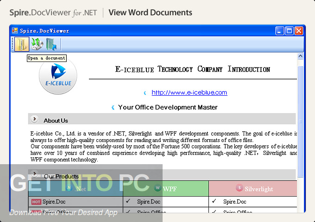Screen dimensions: 315x222
Task: Click the toolbar grip handle
Action: pos(13,44)
